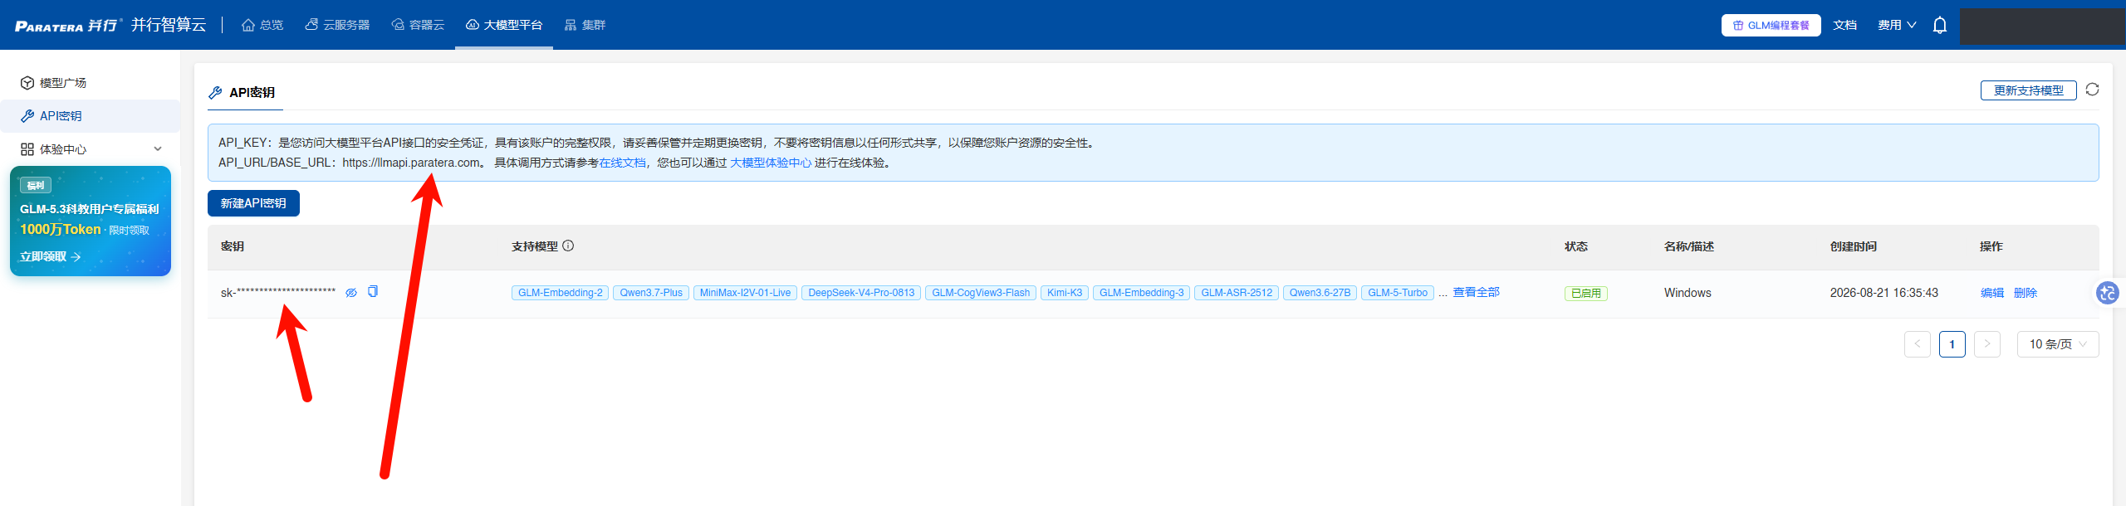Click the 2026-08-21 16:35:43 creation time
2126x506 pixels.
pyautogui.click(x=1884, y=293)
